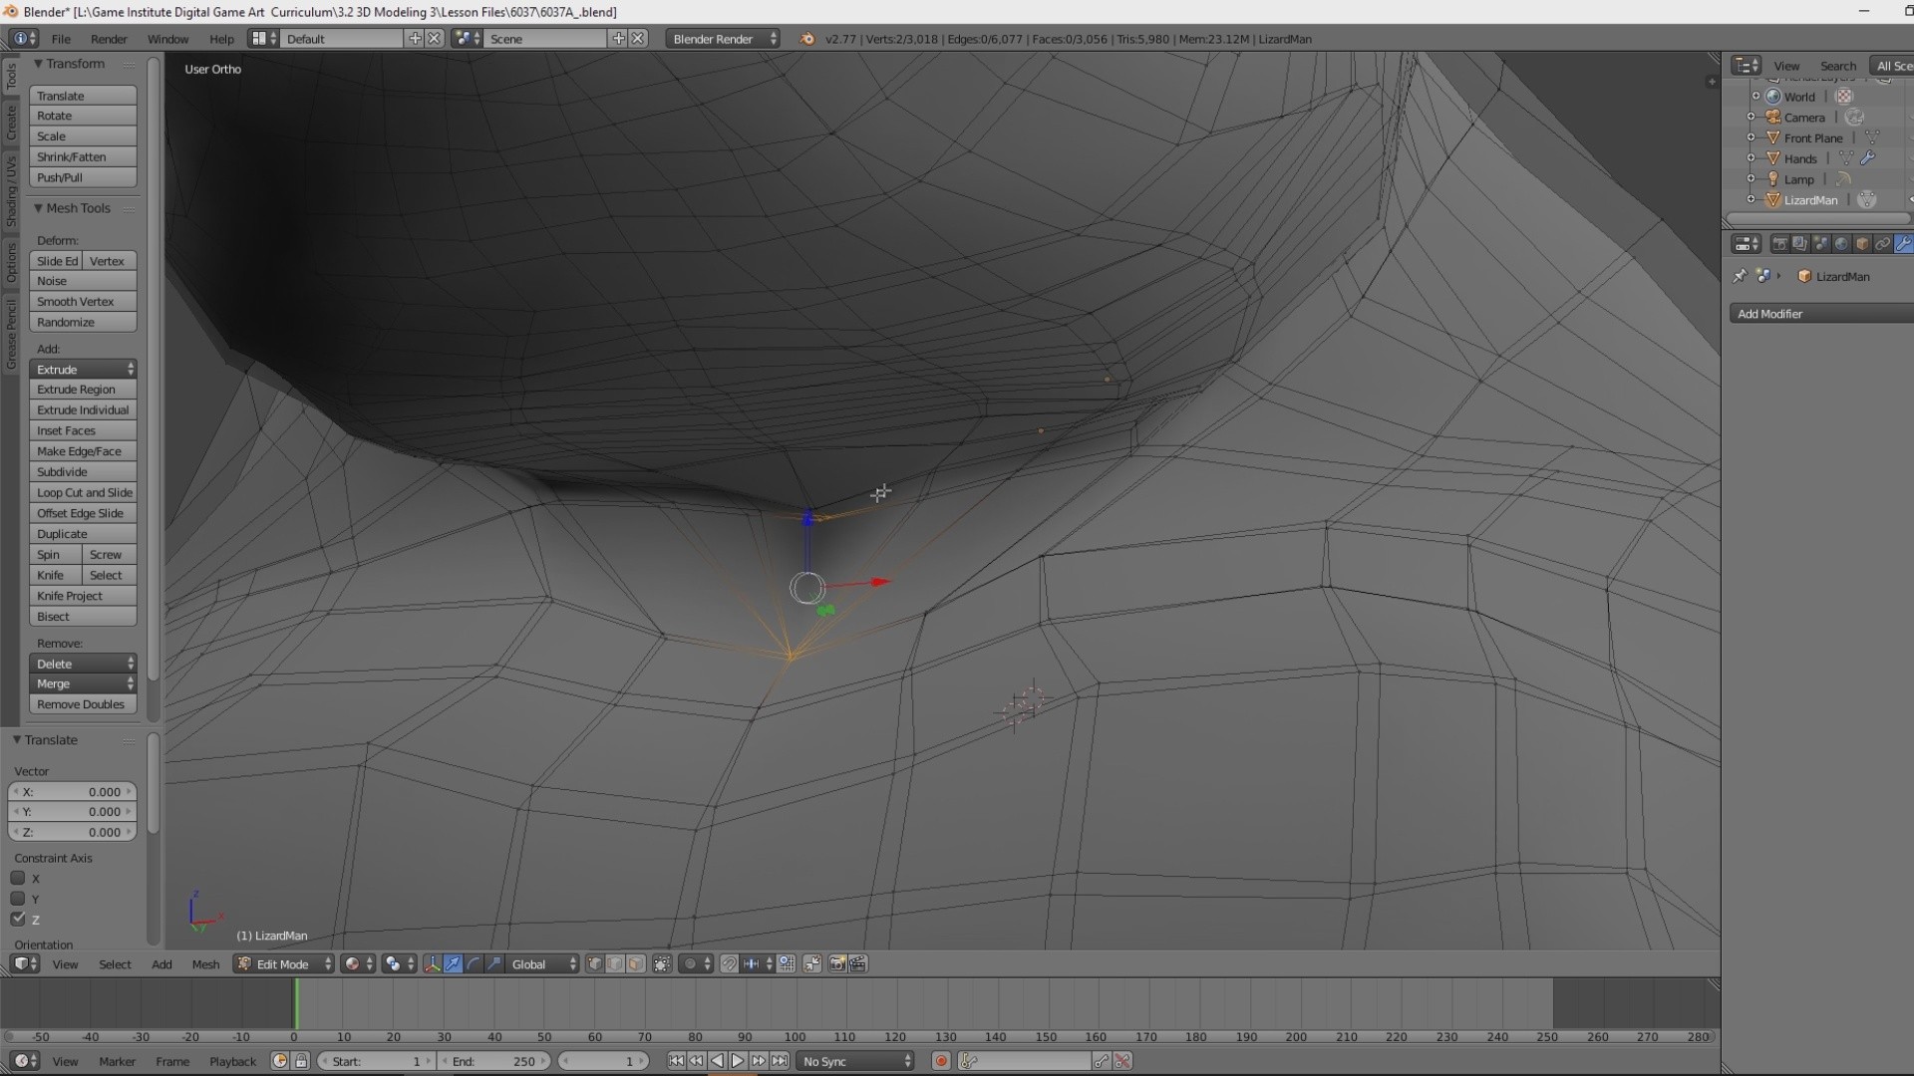Viewport: 1914px width, 1076px height.
Task: Open pivot point dropdown
Action: tap(399, 963)
